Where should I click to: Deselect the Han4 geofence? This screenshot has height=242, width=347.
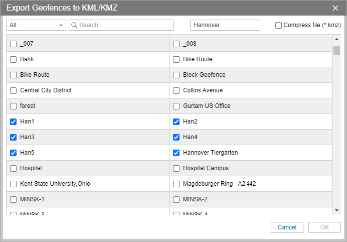(x=177, y=137)
